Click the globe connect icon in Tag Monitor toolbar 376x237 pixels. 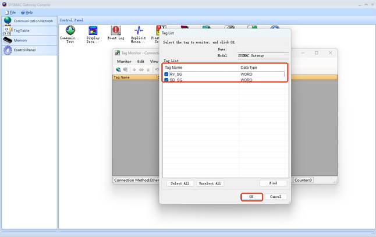click(119, 69)
